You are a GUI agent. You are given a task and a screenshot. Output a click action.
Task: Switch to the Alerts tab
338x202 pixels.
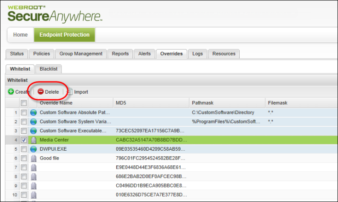tap(145, 54)
